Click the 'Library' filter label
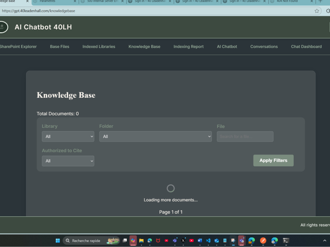The image size is (330, 247). [x=50, y=126]
